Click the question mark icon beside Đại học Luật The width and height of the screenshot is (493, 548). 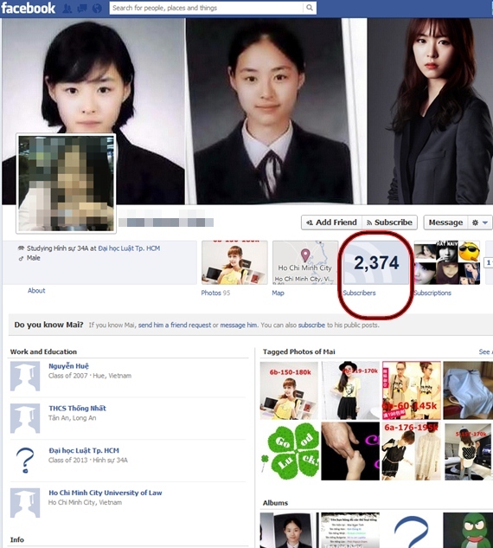(25, 461)
